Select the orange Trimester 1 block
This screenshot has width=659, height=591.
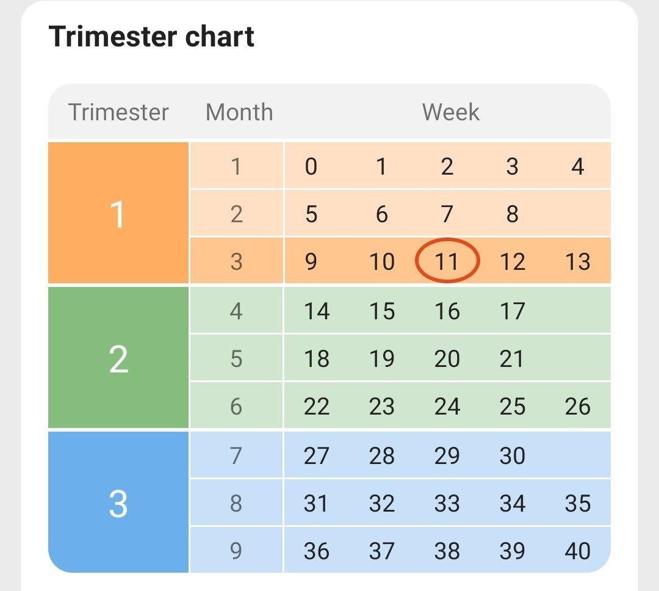pyautogui.click(x=118, y=214)
